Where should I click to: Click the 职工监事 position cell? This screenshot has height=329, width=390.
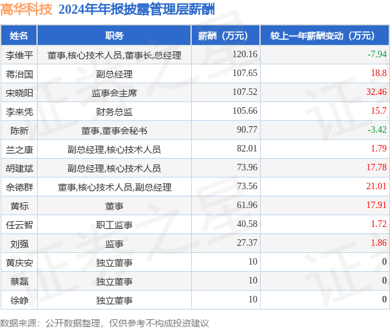click(x=114, y=225)
